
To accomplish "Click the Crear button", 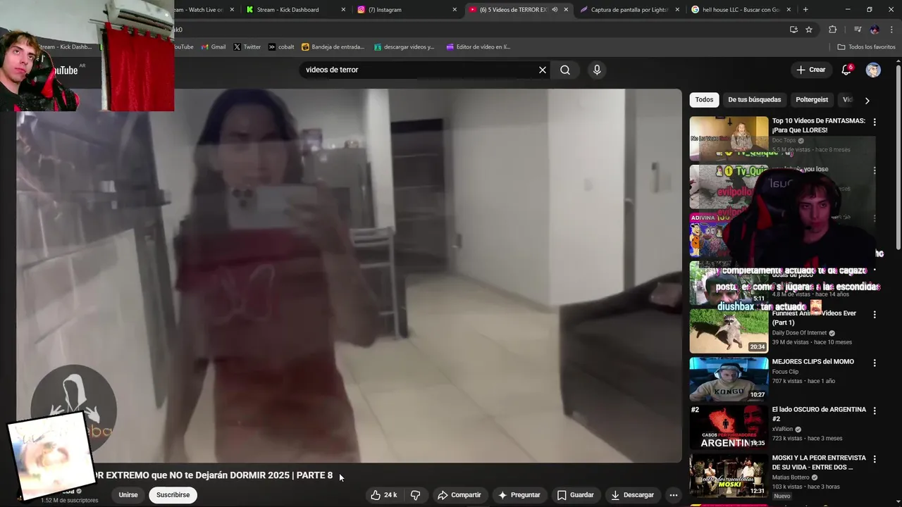I will (810, 70).
